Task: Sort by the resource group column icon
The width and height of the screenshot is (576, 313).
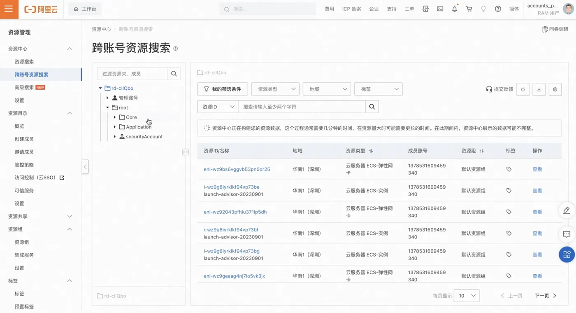Action: point(481,151)
